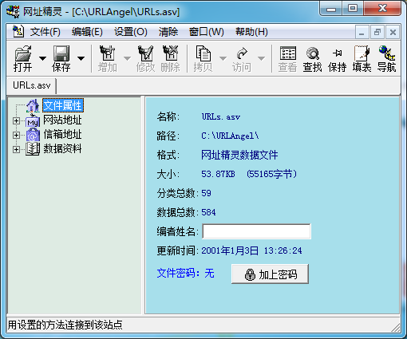Click the 加上密码 button

click(x=270, y=274)
